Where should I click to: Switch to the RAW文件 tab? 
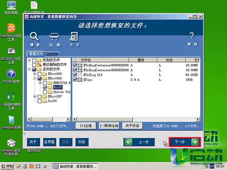coord(52,54)
